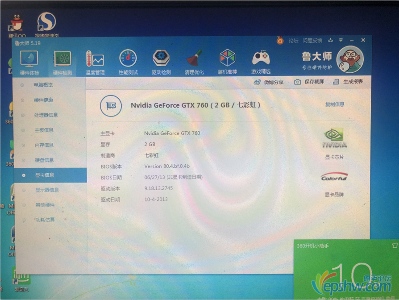This screenshot has height=300, width=399.
Task: Click driver date 10-4-2013
Action: click(x=156, y=199)
